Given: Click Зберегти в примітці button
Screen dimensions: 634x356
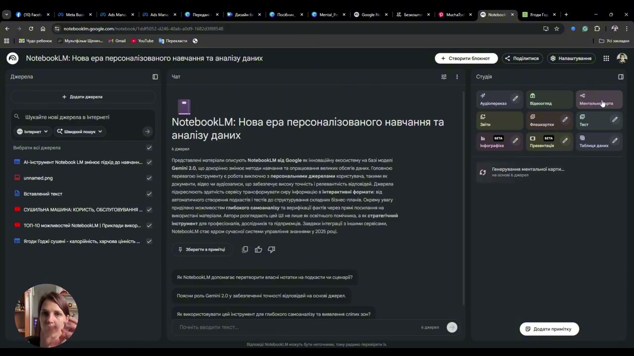Looking at the screenshot, I should coord(202,249).
